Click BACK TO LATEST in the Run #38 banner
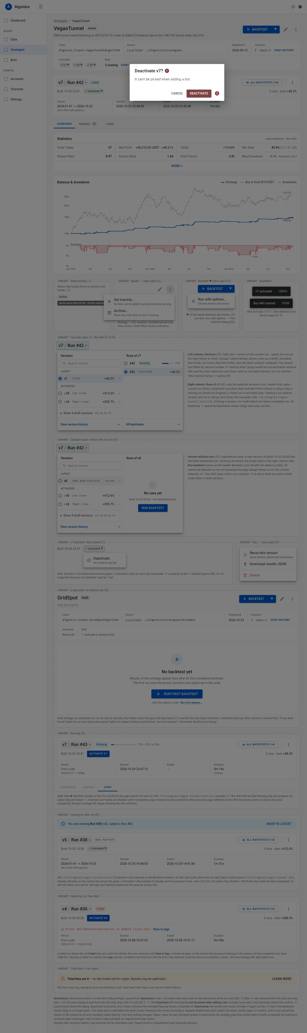The image size is (307, 1033). coord(279,824)
